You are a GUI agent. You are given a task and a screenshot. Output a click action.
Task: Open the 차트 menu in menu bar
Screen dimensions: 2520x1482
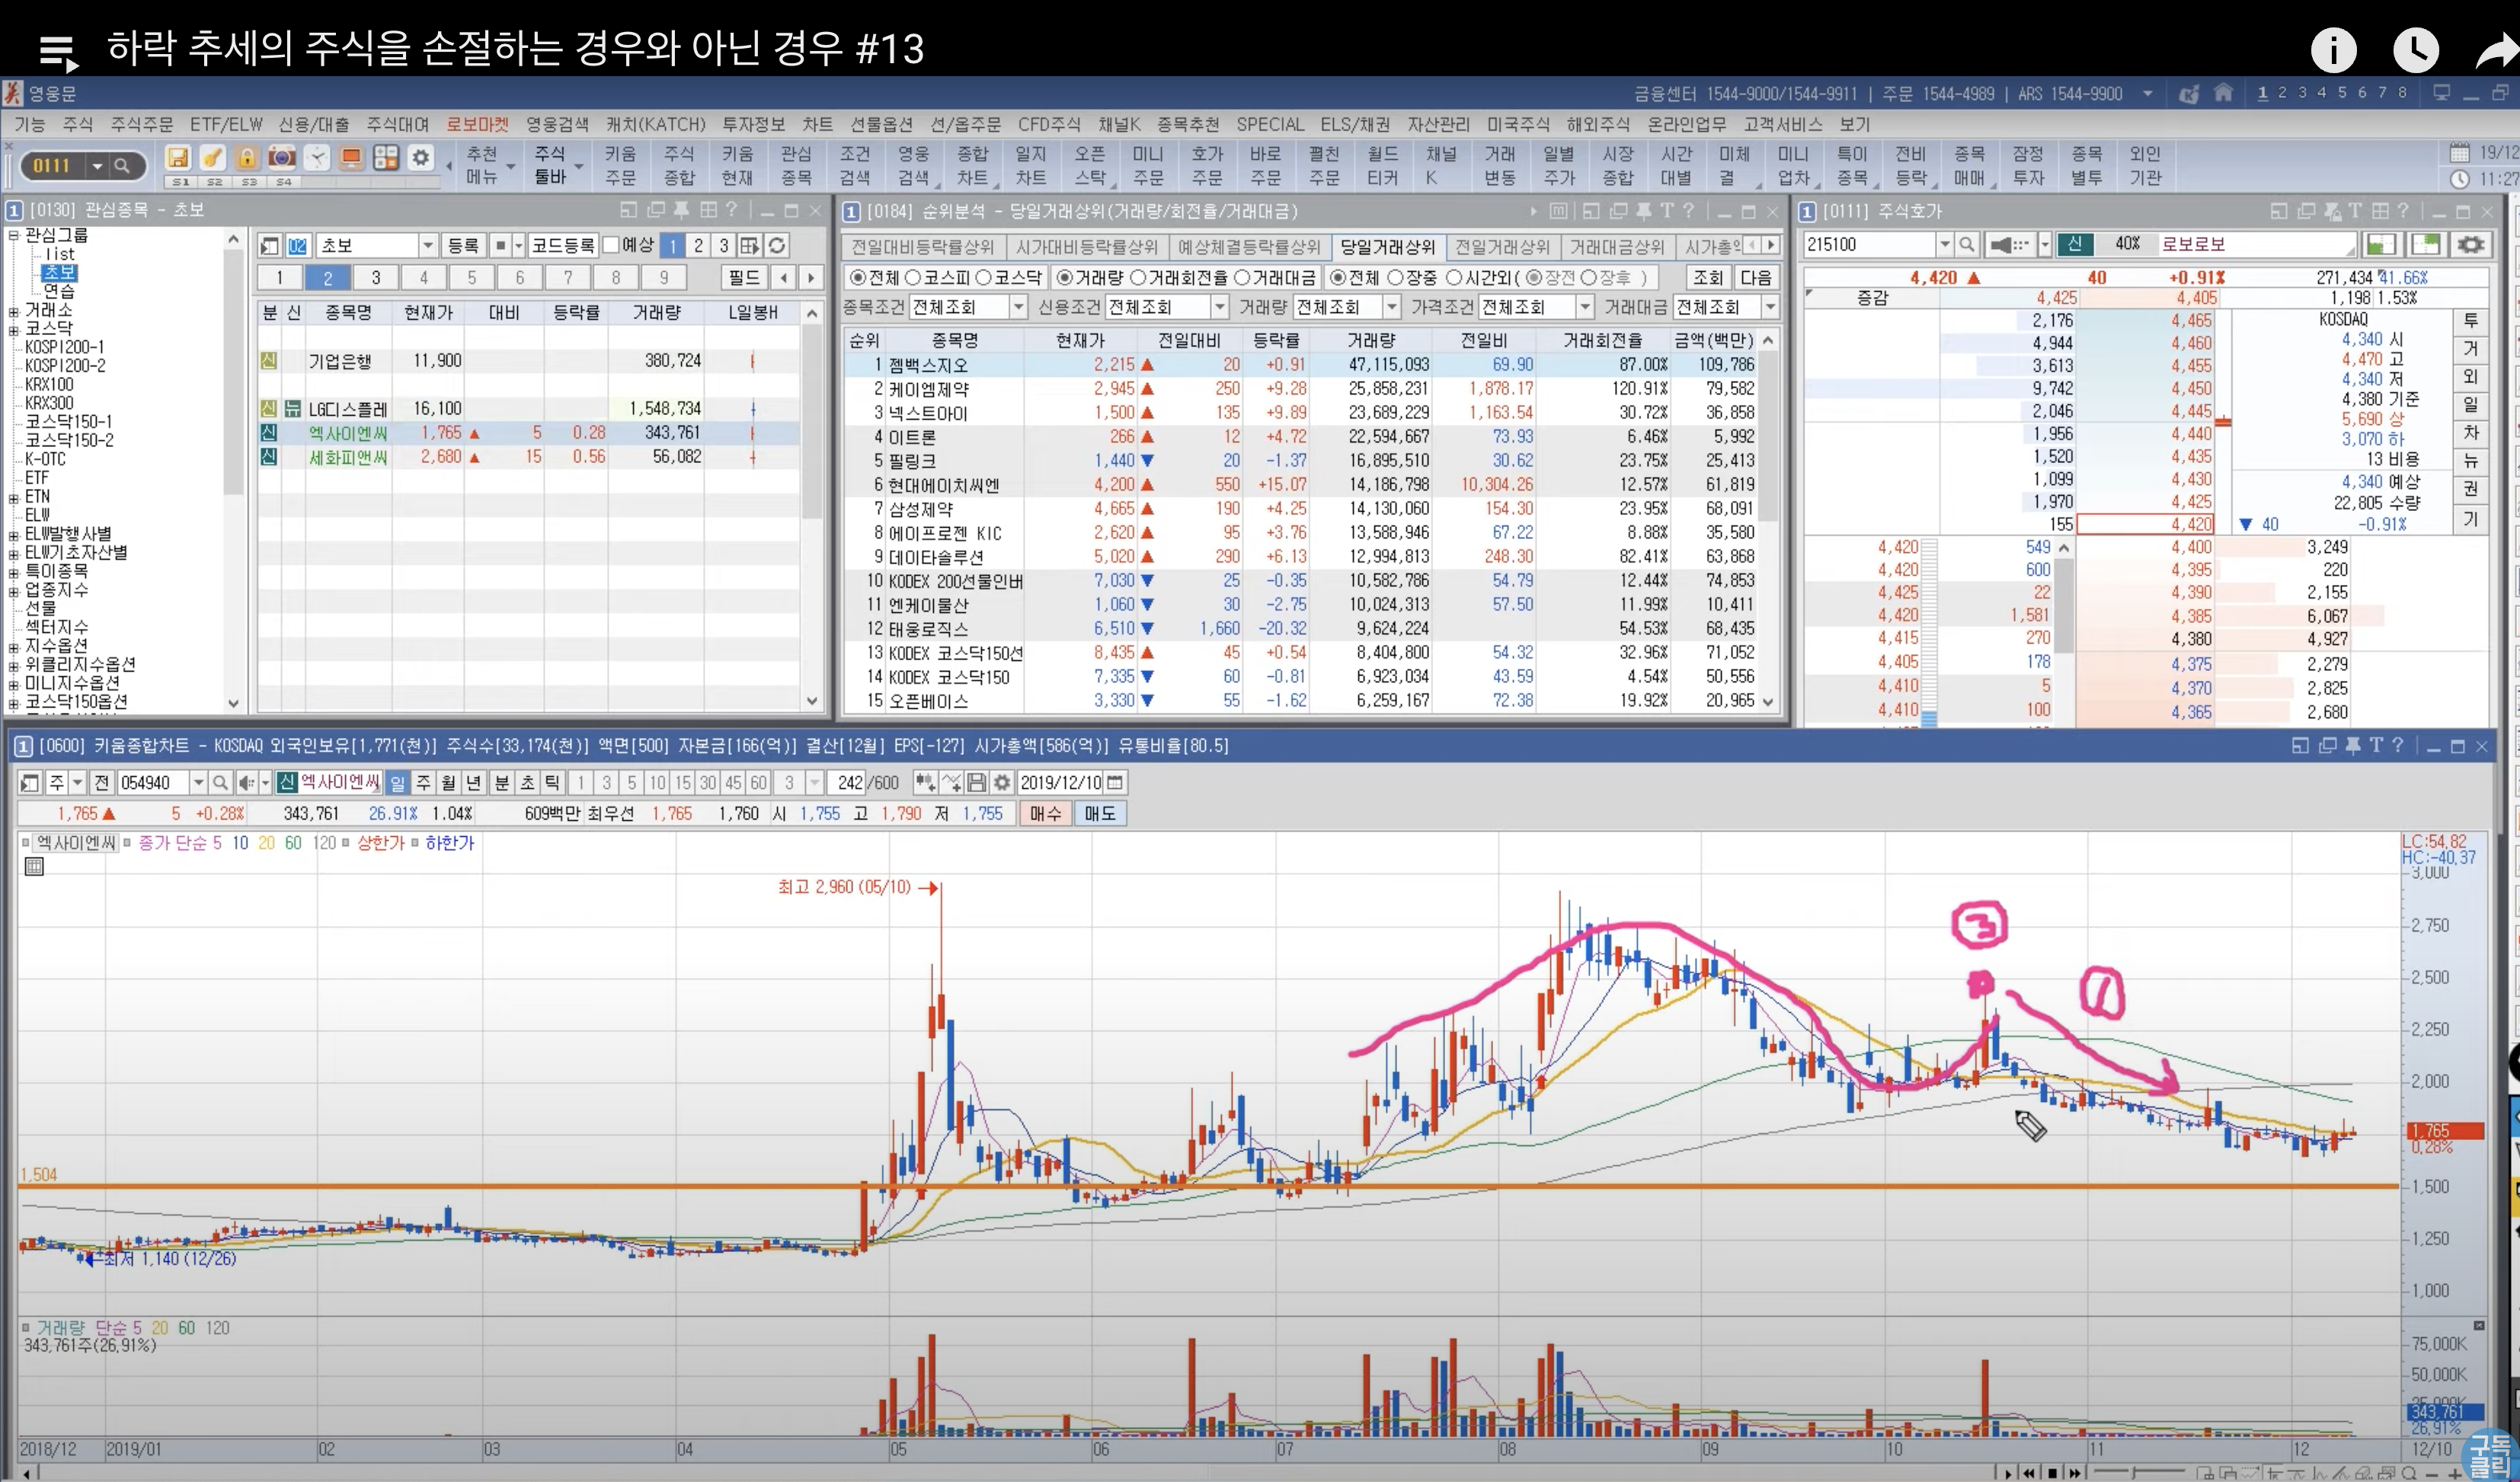(x=817, y=125)
